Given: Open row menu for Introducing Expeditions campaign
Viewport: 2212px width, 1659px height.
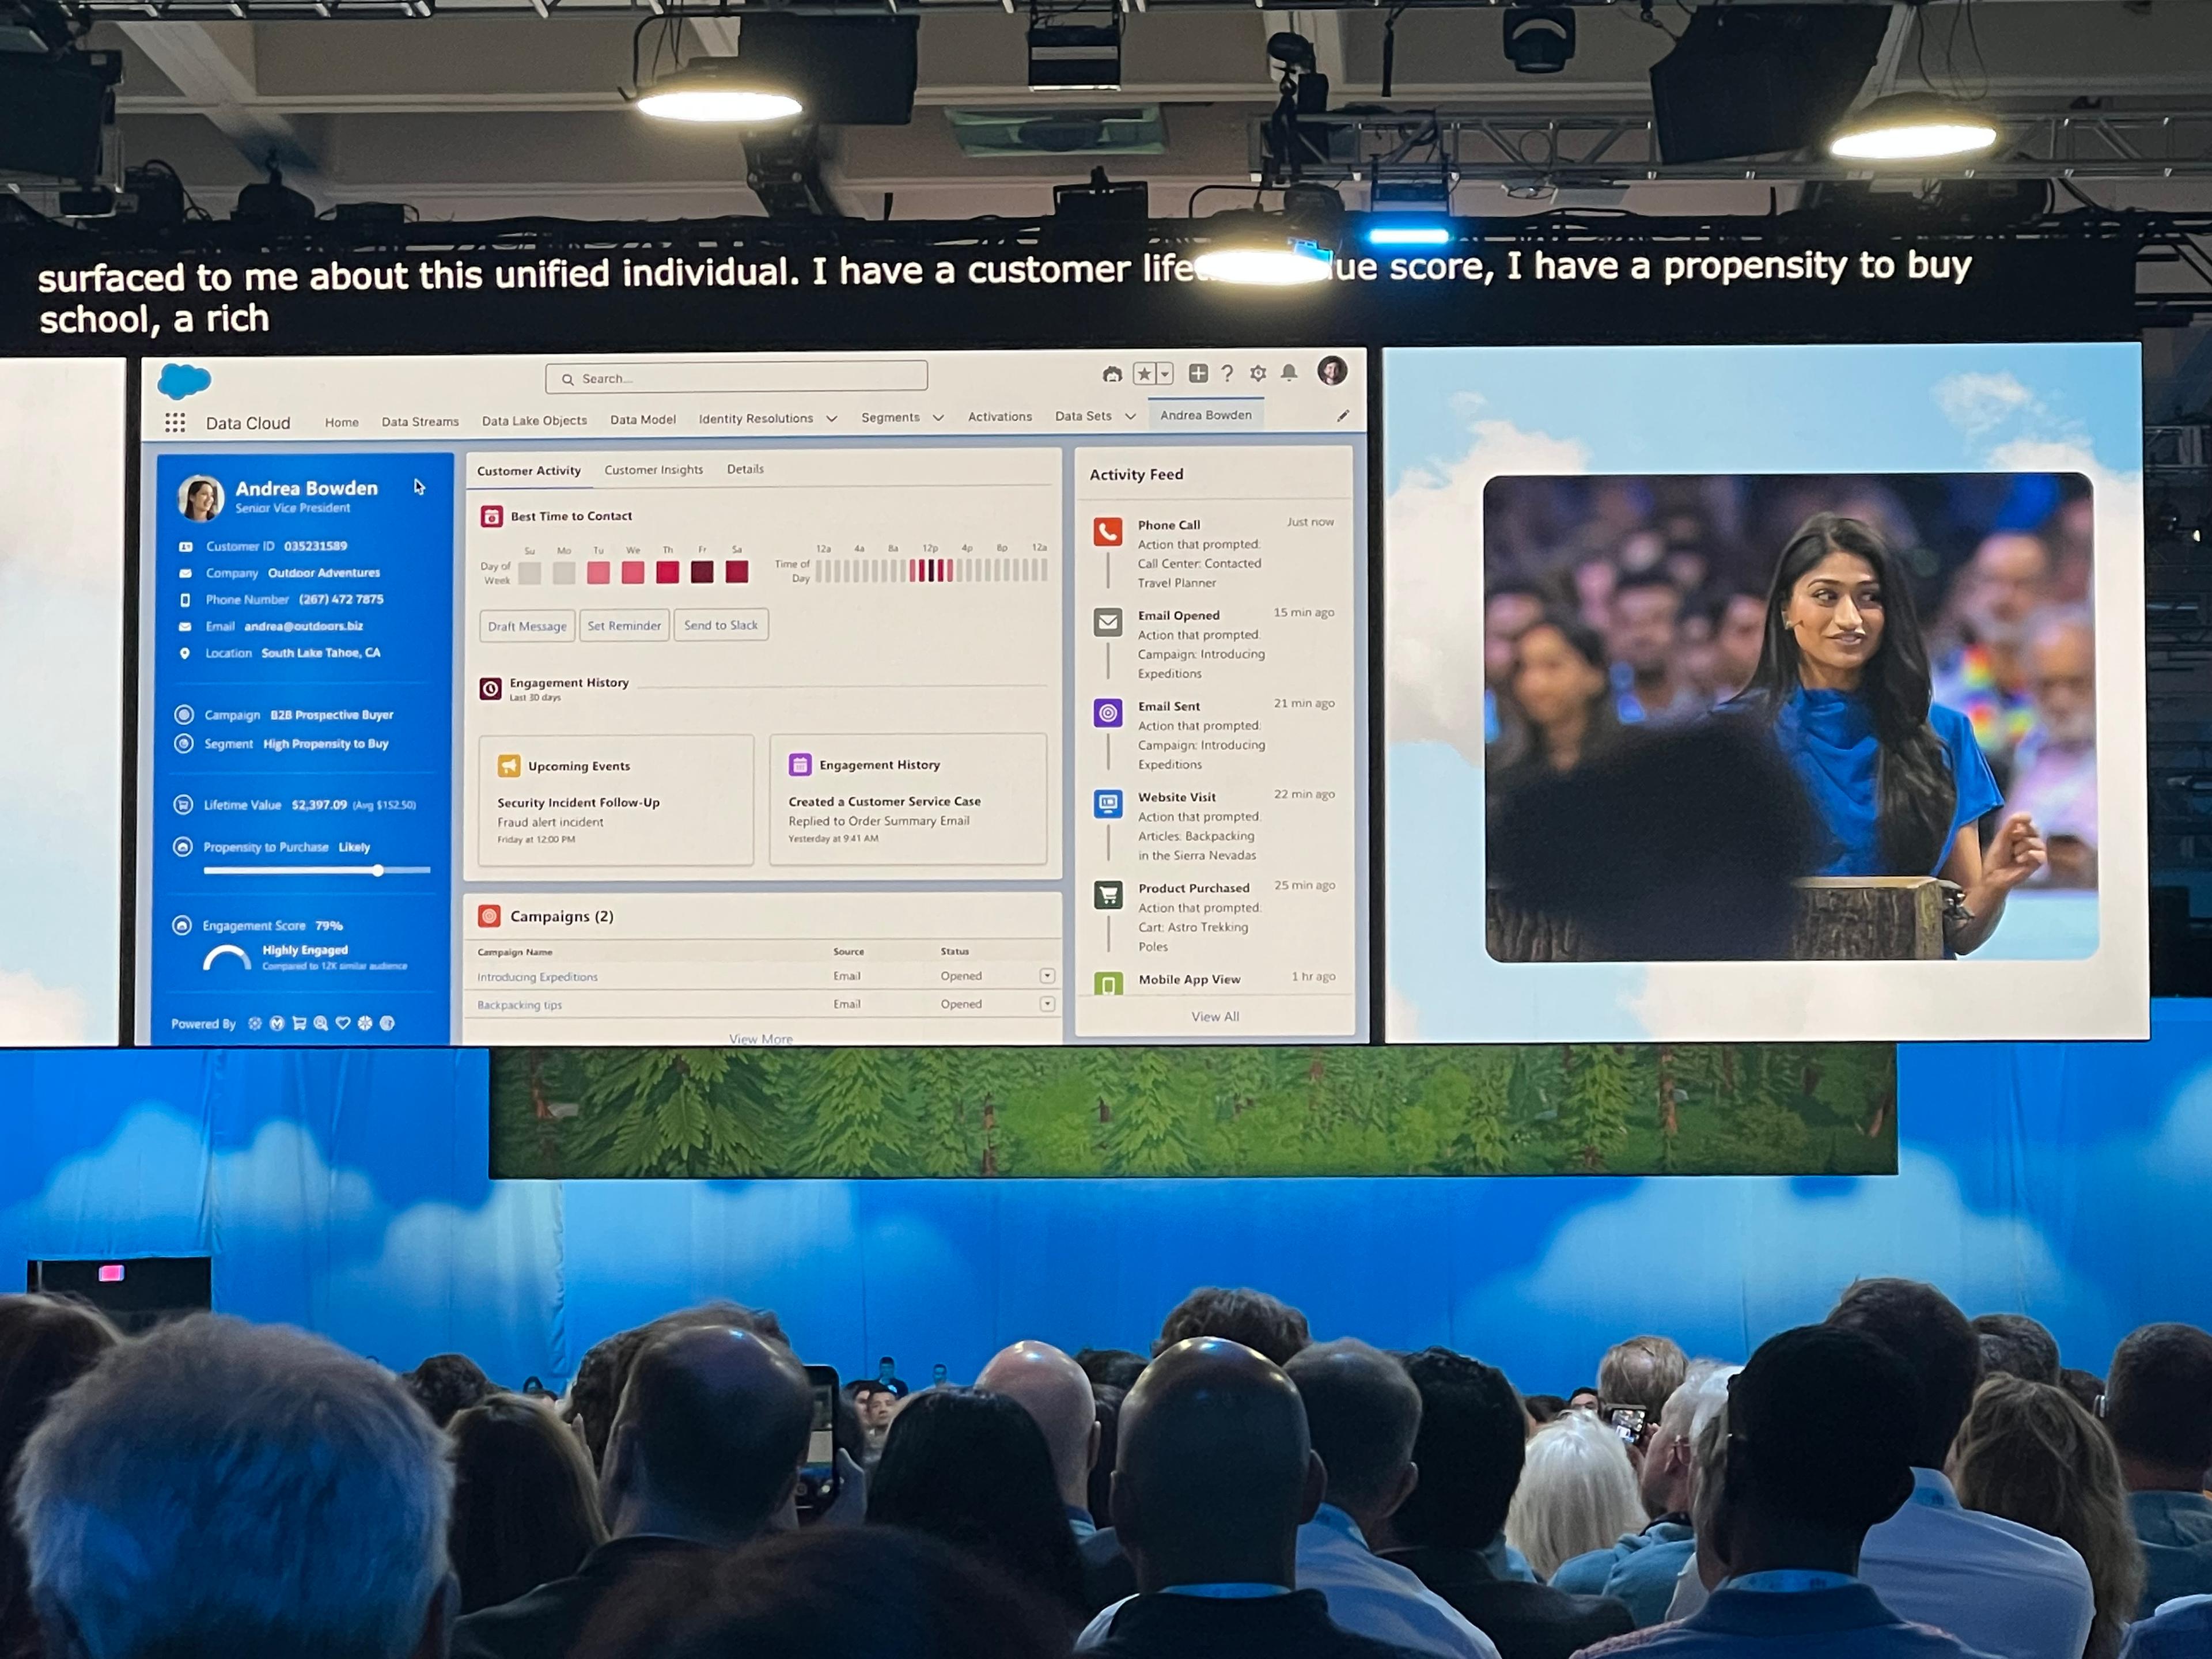Looking at the screenshot, I should point(1047,976).
